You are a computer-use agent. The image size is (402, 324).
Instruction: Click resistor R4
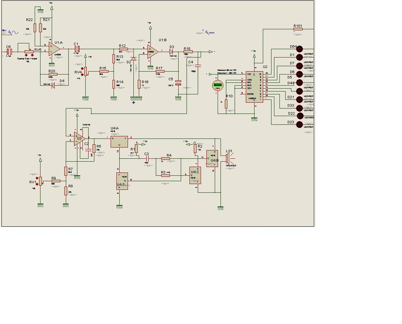tap(165, 158)
